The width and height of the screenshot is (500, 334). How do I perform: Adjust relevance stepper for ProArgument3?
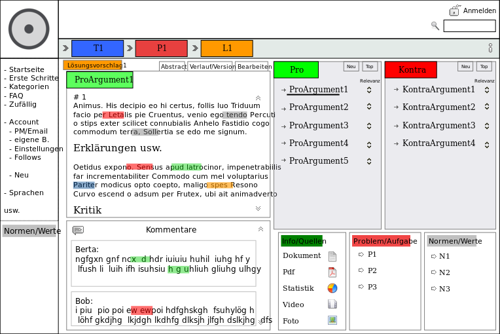[369, 126]
